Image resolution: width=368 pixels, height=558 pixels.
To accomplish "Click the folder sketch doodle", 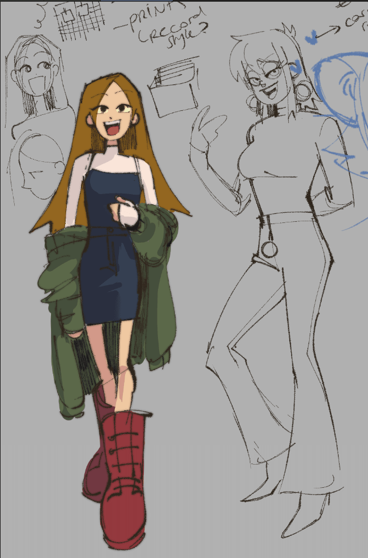I will [174, 87].
